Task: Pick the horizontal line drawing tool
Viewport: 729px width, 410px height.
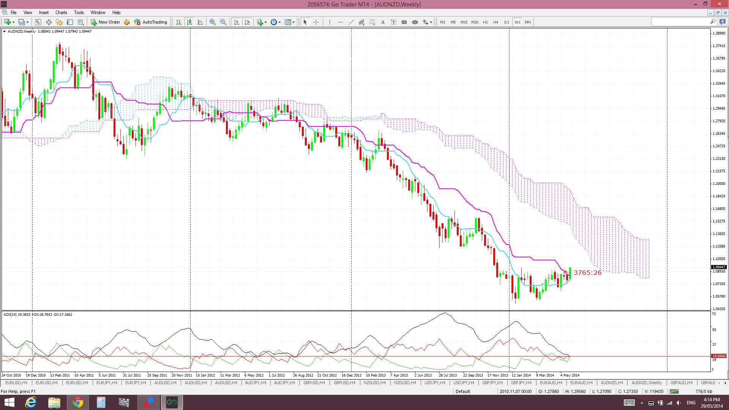Action: point(340,22)
